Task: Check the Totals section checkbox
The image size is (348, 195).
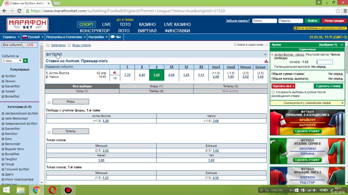Action: (49, 132)
